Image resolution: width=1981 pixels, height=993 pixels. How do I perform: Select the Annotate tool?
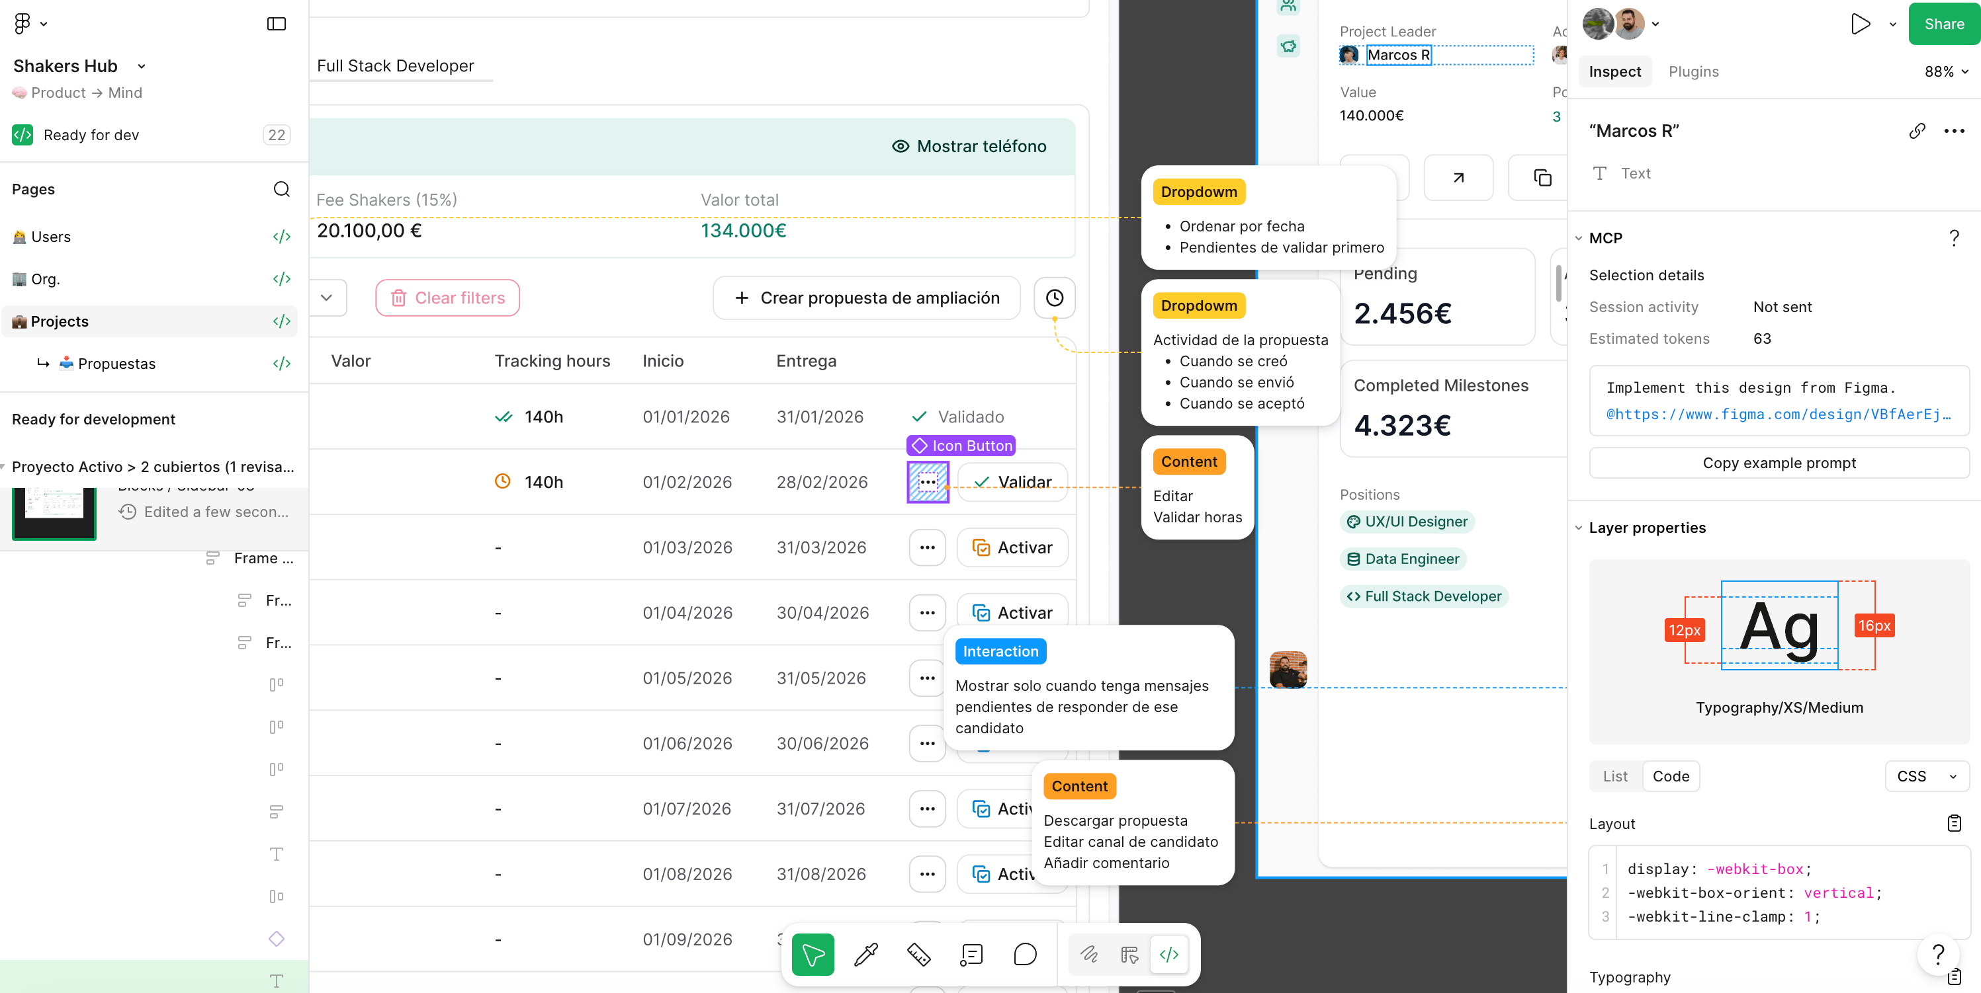(x=972, y=955)
